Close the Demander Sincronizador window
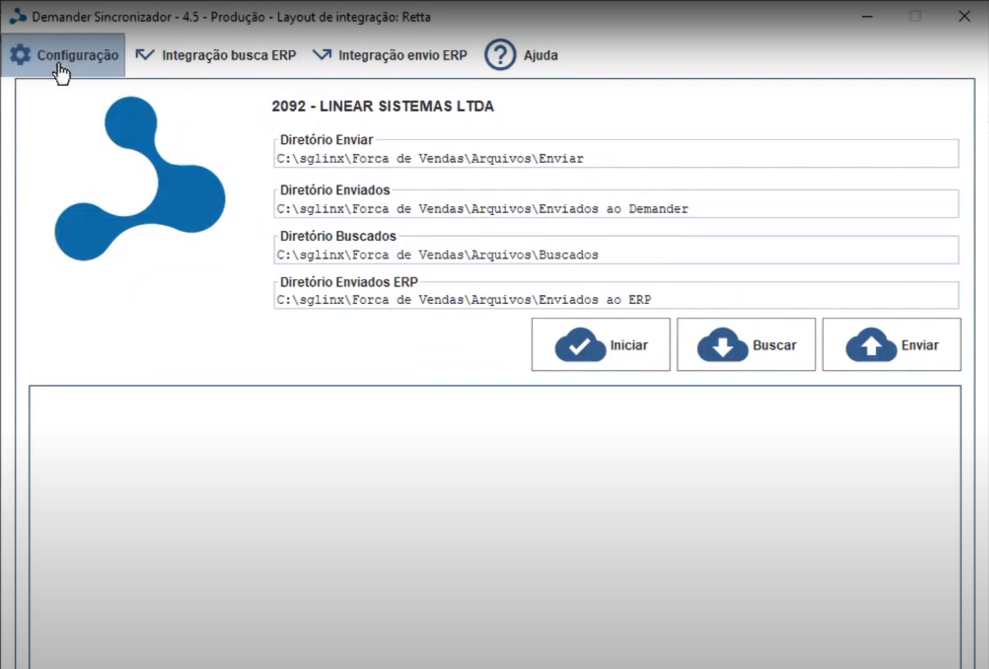 (964, 16)
